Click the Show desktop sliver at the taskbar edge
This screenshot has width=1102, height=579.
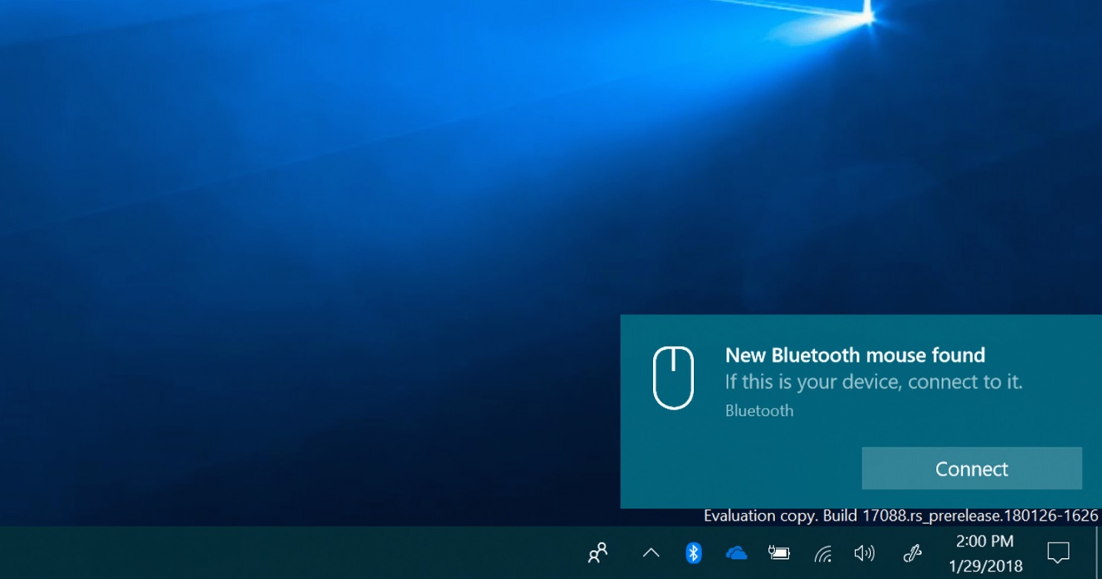click(1098, 553)
